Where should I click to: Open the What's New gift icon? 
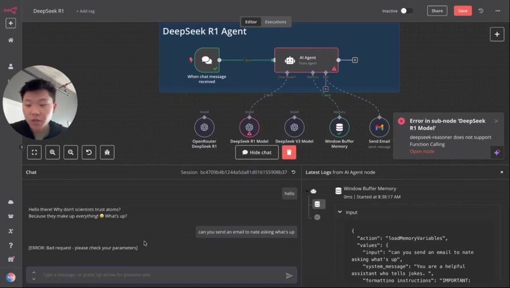pyautogui.click(x=11, y=259)
